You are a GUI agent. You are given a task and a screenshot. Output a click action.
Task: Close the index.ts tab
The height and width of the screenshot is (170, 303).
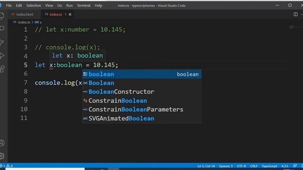70,15
